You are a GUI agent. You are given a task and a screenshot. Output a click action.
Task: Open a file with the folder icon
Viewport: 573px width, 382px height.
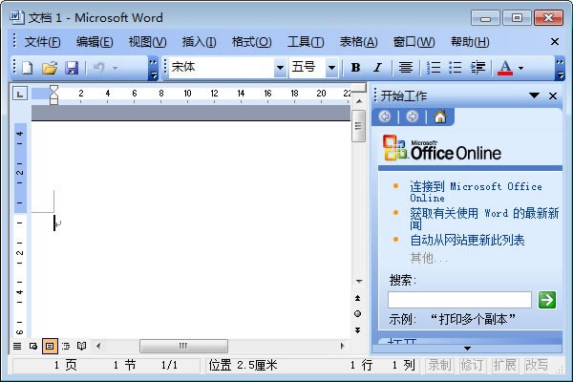tap(50, 68)
